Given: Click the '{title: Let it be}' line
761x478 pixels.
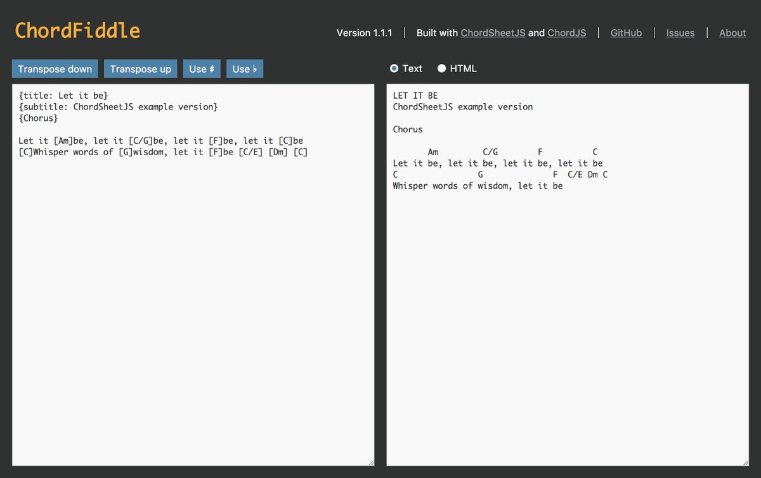Looking at the screenshot, I should pyautogui.click(x=63, y=96).
